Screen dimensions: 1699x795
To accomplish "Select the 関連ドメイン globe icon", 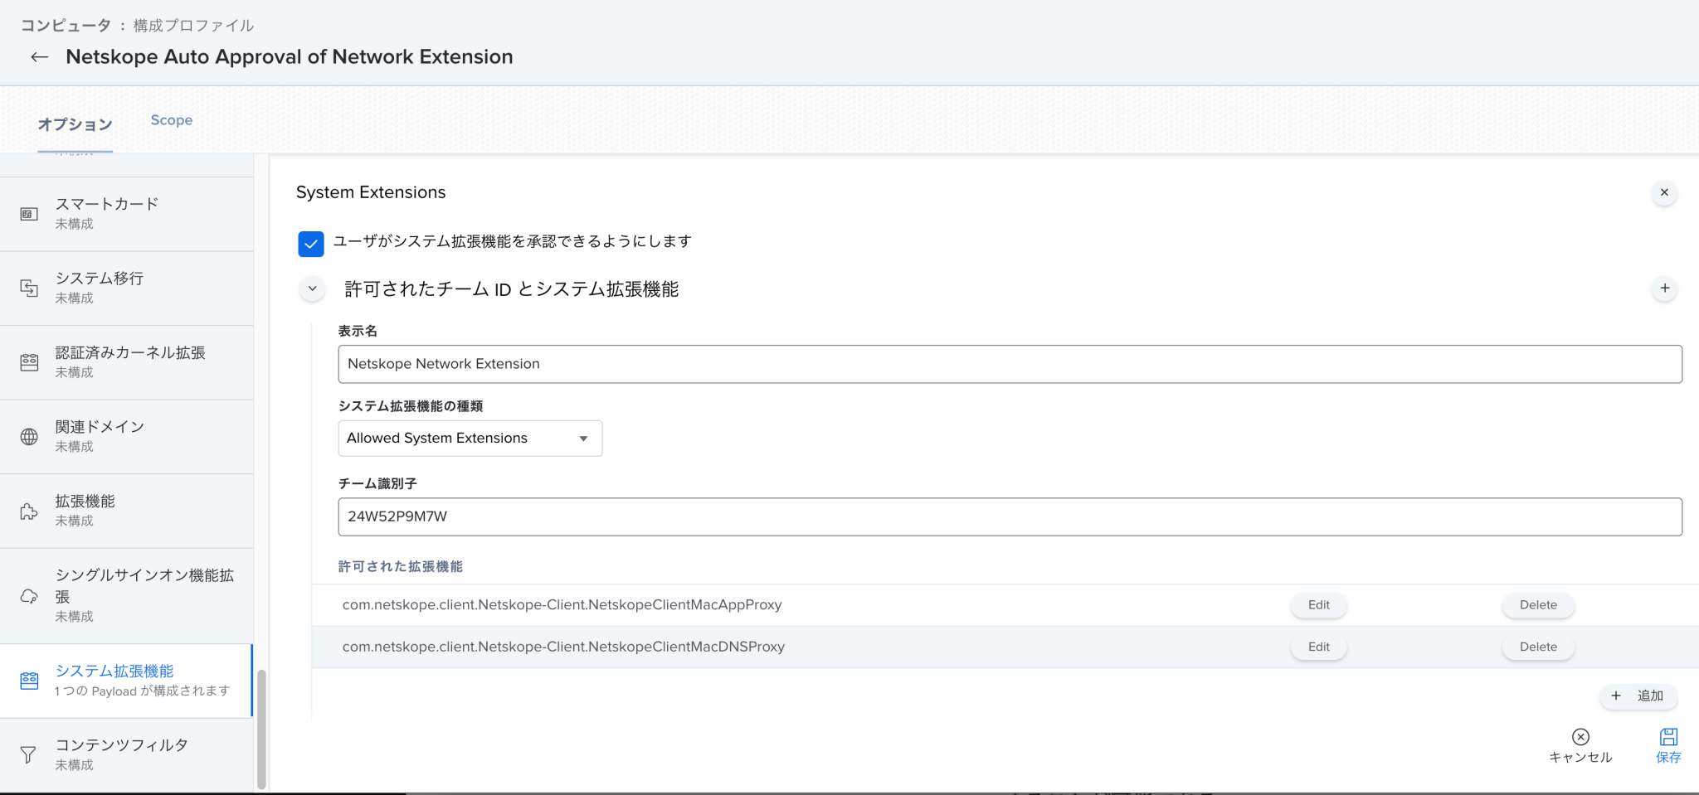I will 29,436.
